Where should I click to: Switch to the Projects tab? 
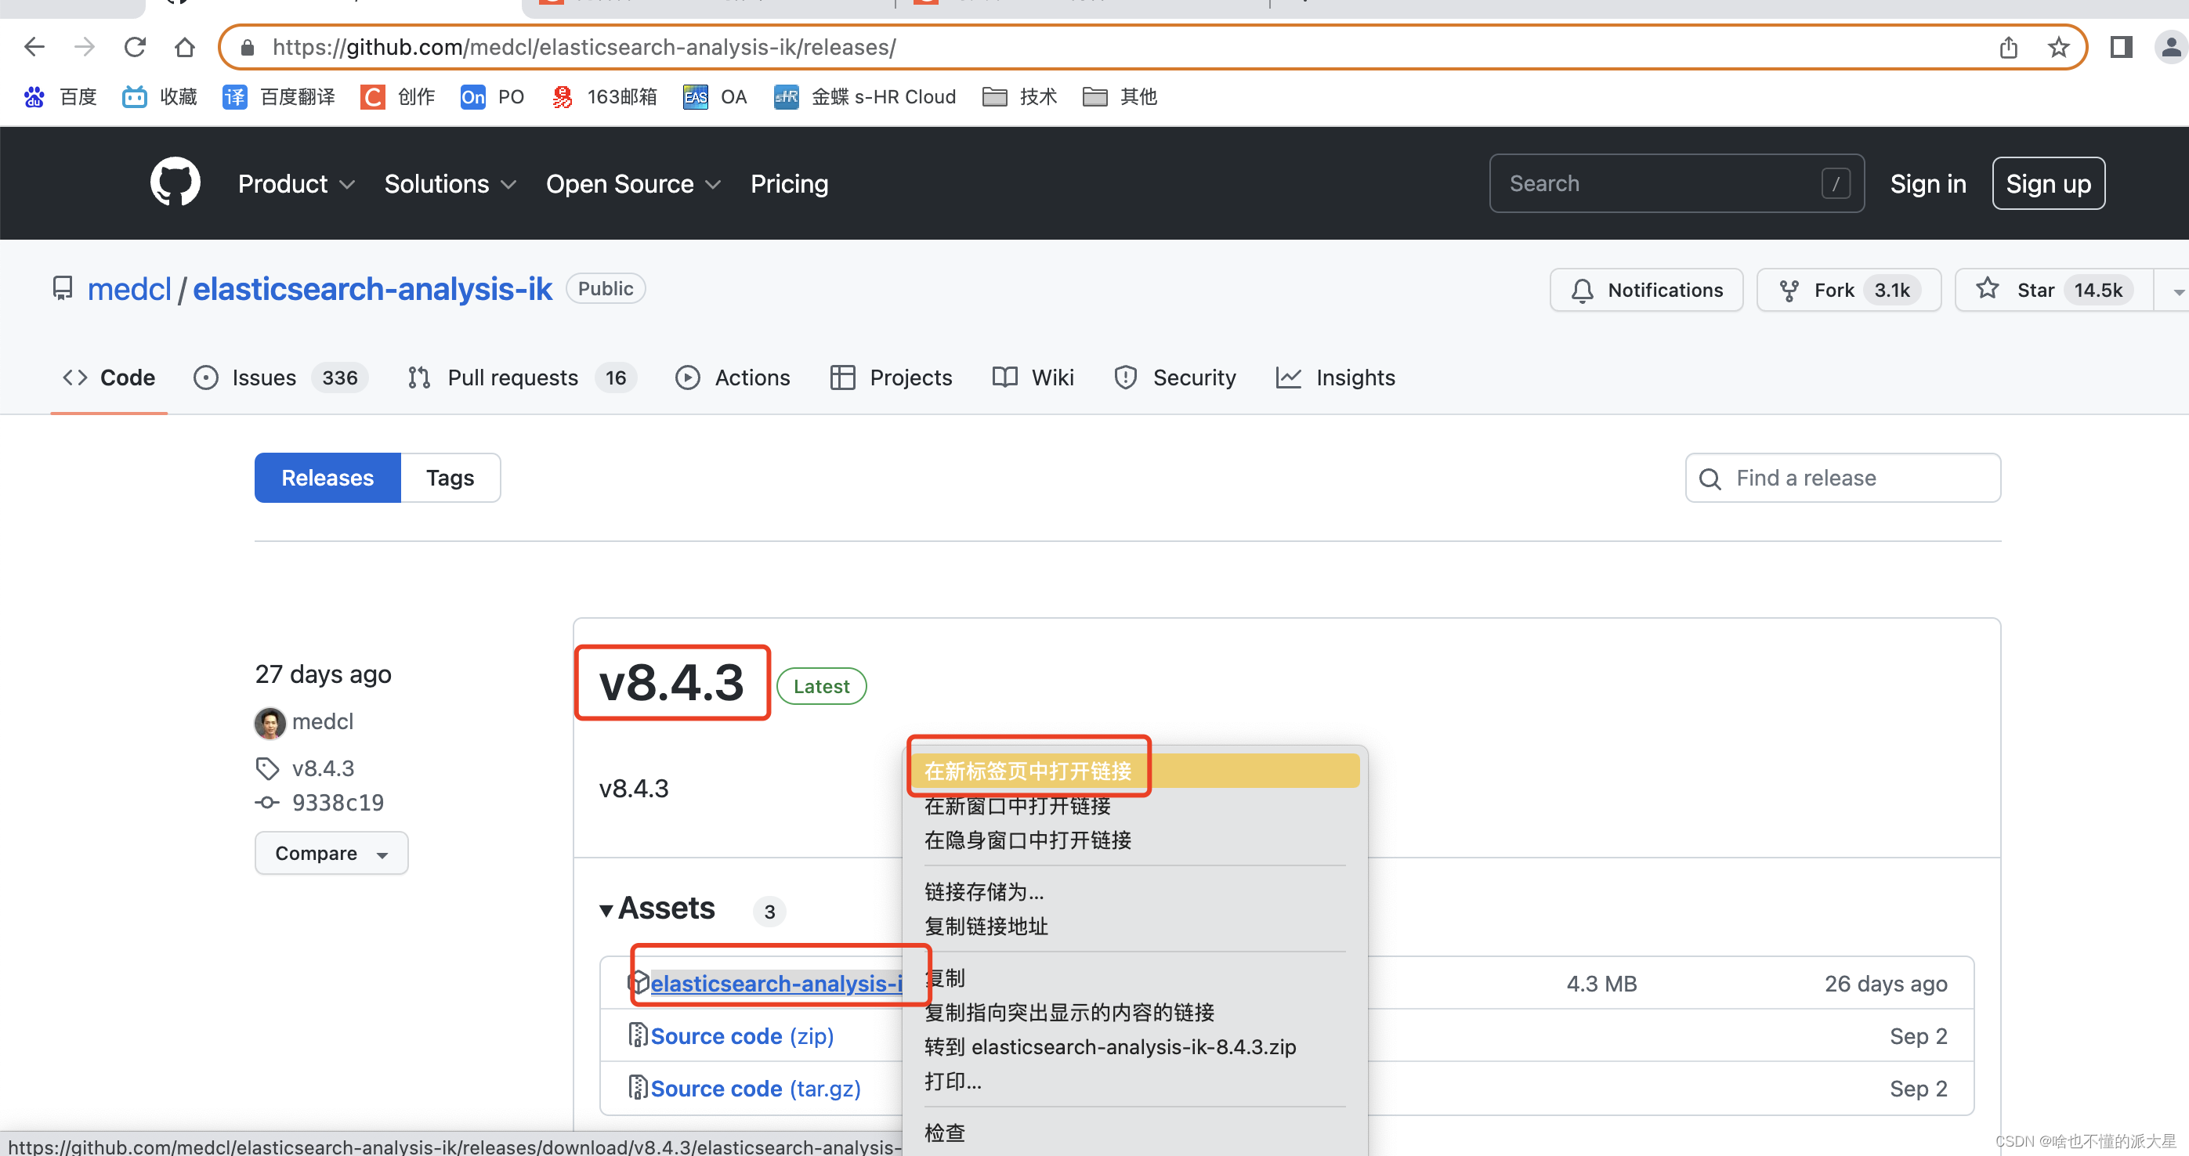pos(891,378)
